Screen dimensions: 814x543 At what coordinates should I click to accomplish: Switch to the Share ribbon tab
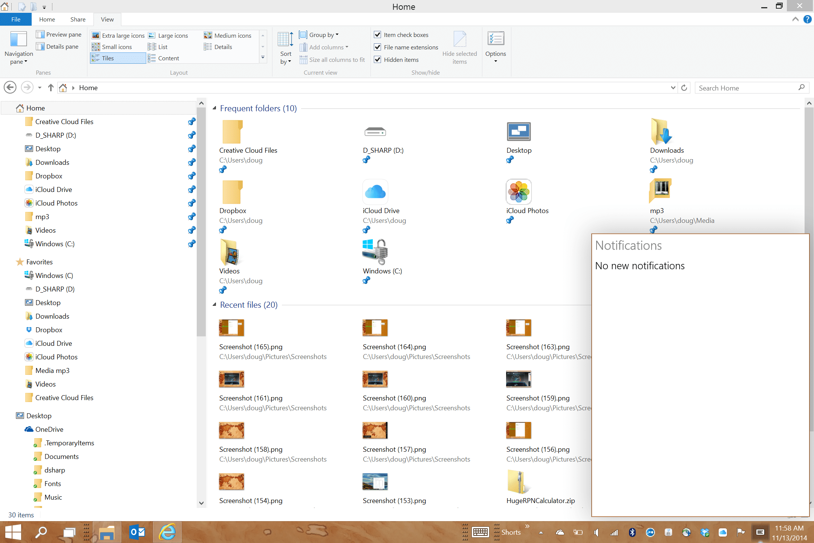[78, 19]
